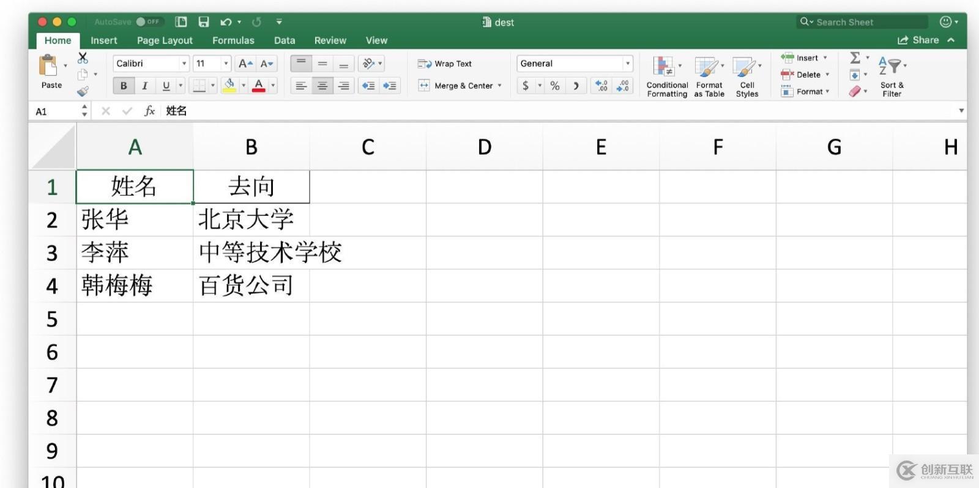
Task: Click Wrap Text
Action: 445,64
